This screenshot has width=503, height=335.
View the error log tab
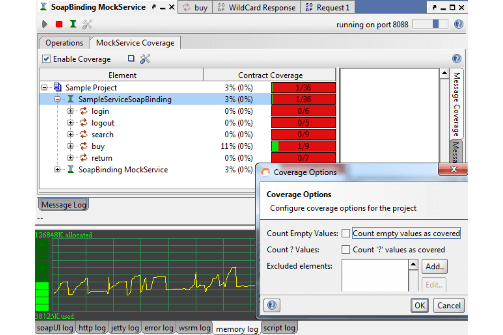[159, 328]
